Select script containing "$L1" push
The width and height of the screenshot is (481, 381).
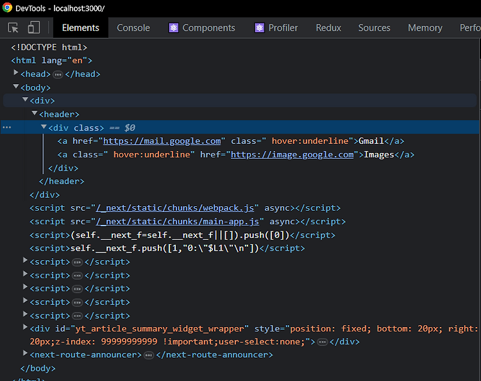[x=167, y=248]
